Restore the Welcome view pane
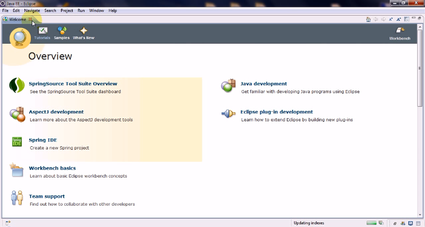 419,18
